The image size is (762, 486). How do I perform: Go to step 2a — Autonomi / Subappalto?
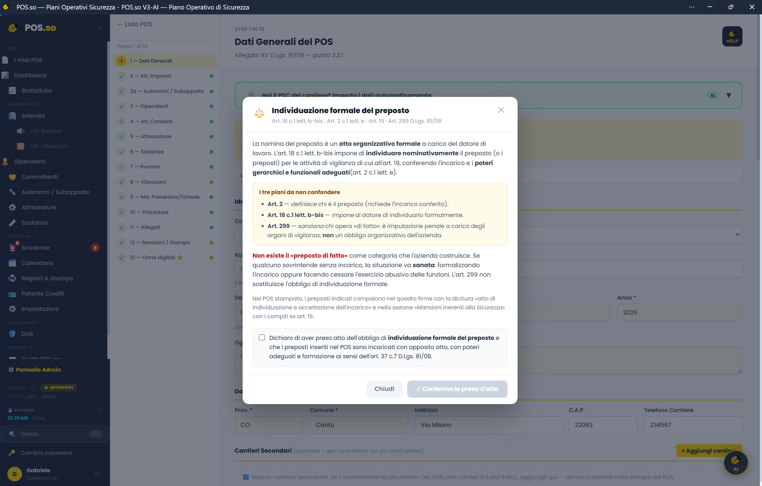(x=165, y=91)
